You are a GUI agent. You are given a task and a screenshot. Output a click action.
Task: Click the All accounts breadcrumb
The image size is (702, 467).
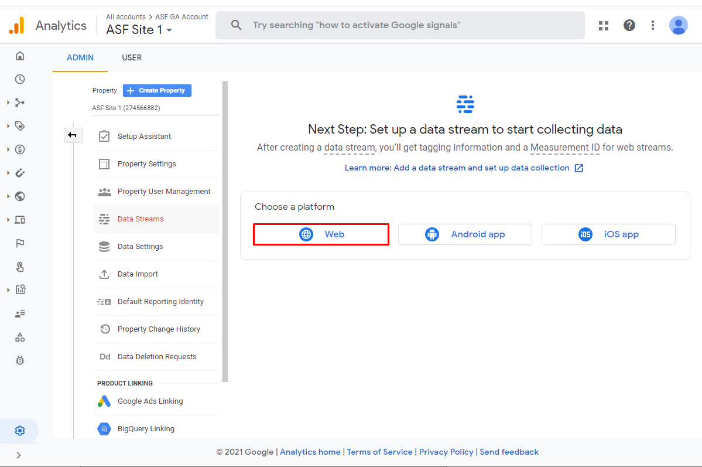coord(126,16)
